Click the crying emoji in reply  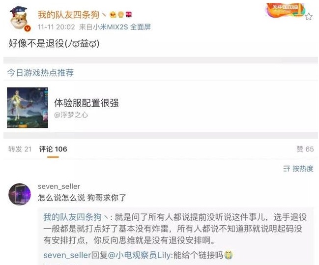(228, 255)
